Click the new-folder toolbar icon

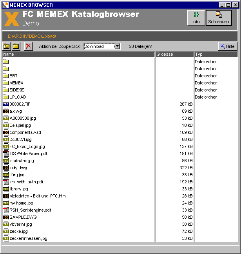point(16,46)
